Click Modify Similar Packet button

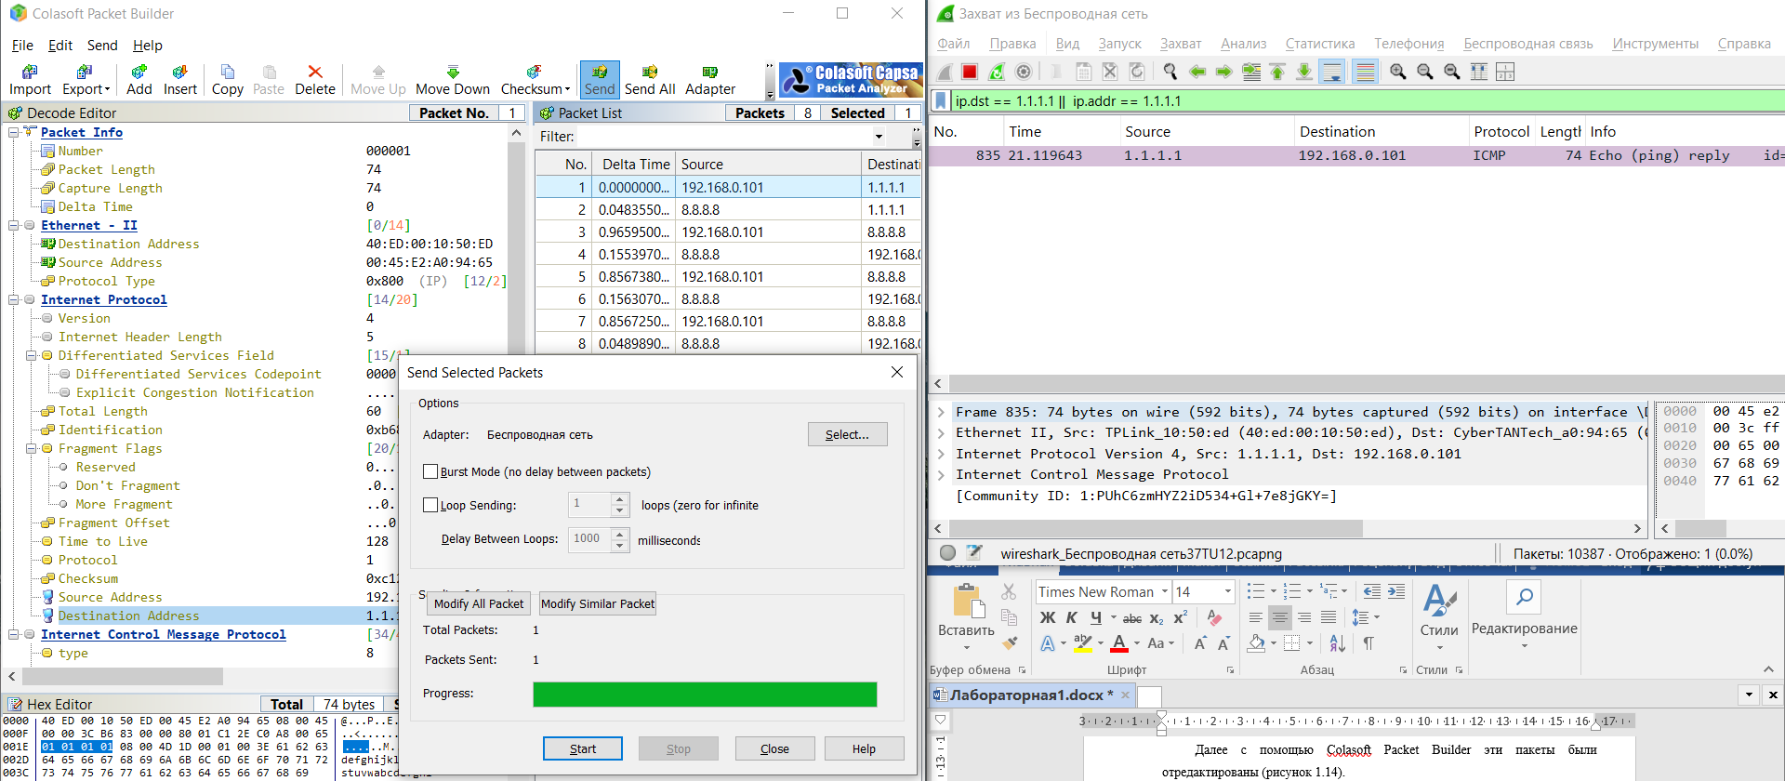(x=598, y=603)
